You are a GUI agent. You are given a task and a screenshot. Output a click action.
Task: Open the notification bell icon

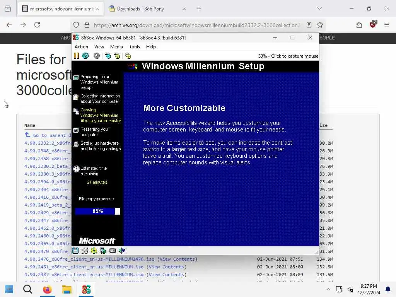[388, 289]
